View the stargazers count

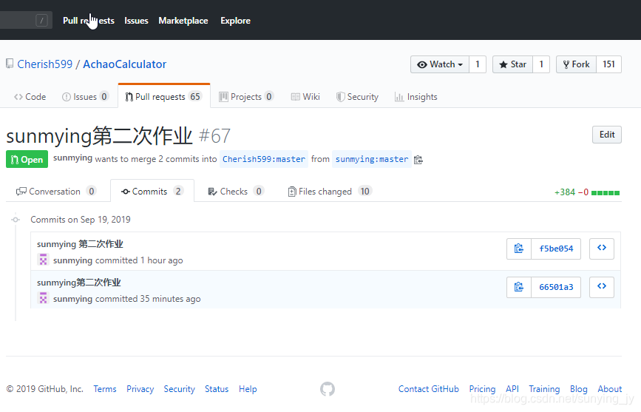(541, 64)
